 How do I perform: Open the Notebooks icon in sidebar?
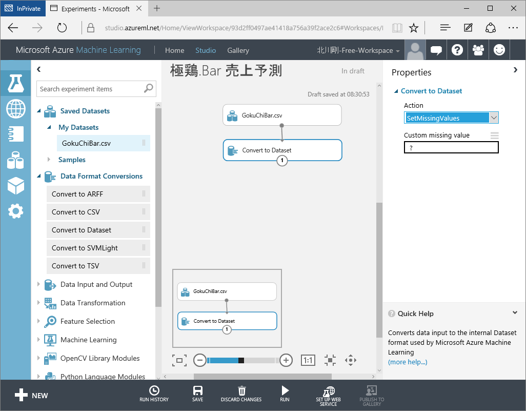click(x=16, y=134)
